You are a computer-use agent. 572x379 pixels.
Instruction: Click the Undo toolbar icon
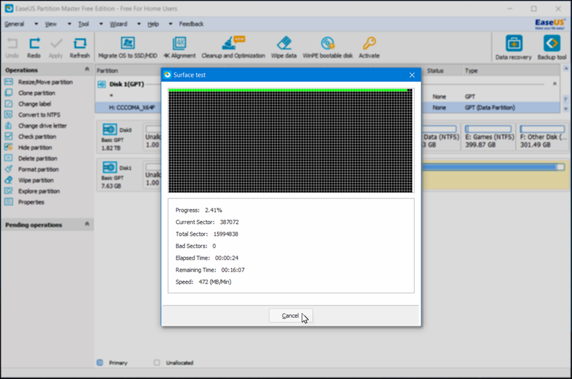12,44
